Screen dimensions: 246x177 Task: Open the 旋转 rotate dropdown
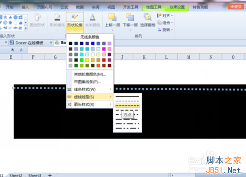click(x=165, y=30)
